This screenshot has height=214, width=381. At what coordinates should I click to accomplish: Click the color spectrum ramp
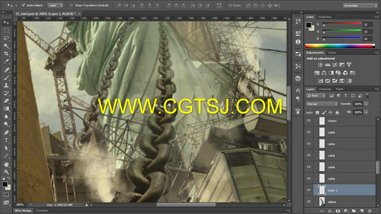click(340, 46)
